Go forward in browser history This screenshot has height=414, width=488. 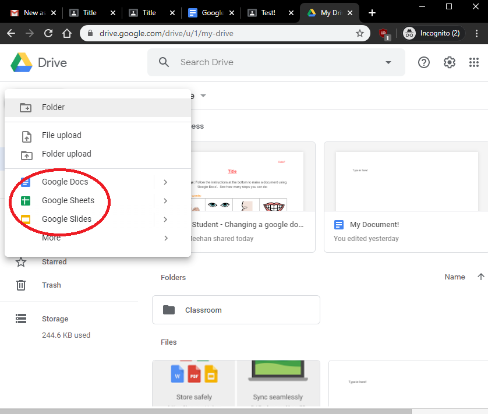(30, 33)
